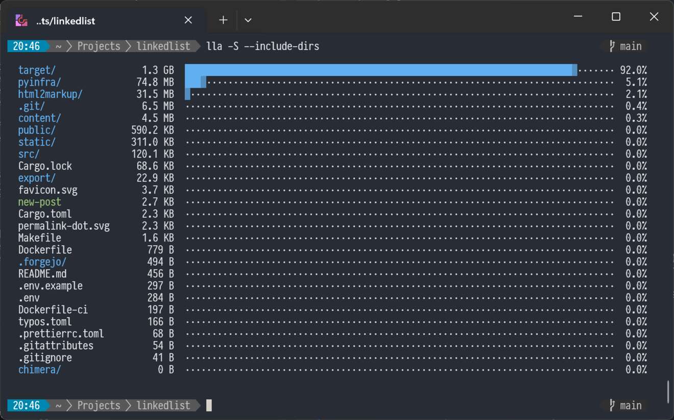
Task: Click the static/ directory entry
Action: (37, 142)
